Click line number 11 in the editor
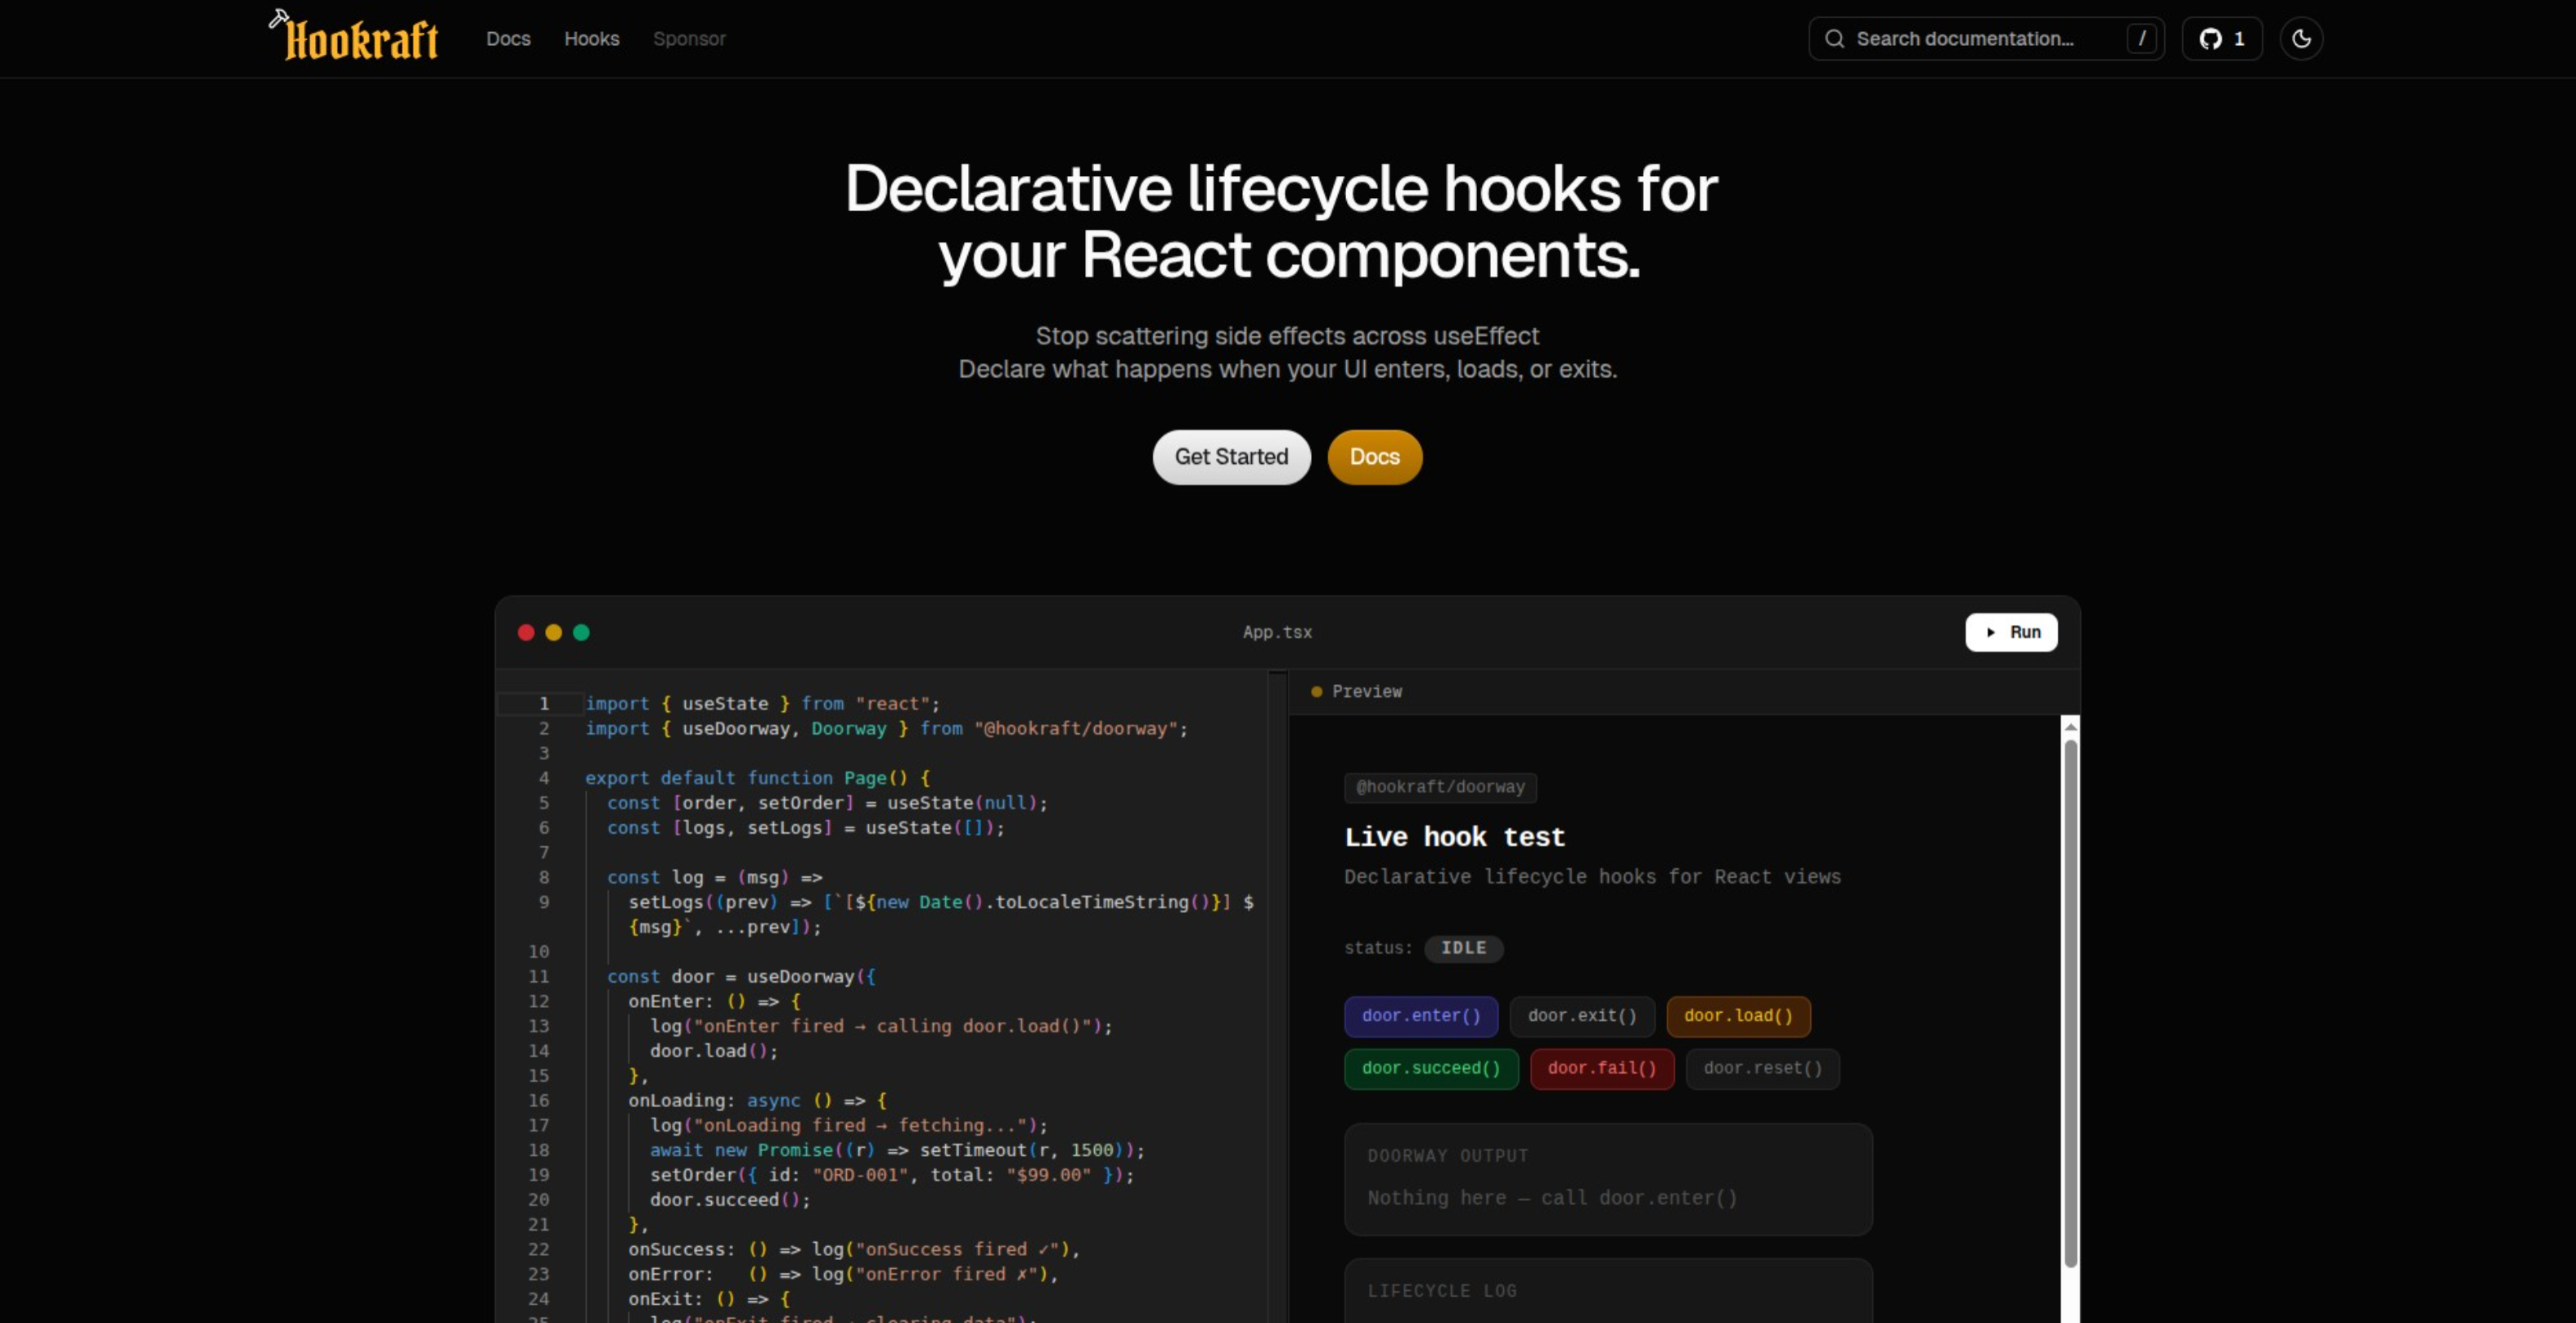 539,977
